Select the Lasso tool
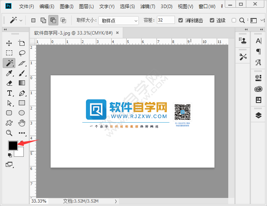This screenshot has height=206, width=267. (22, 53)
